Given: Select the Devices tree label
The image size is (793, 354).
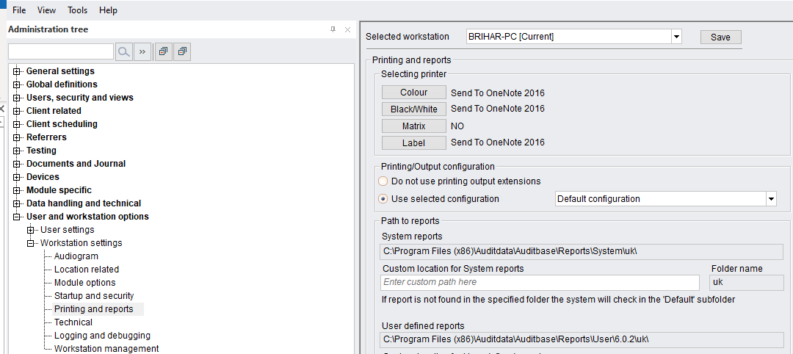Looking at the screenshot, I should [x=43, y=177].
